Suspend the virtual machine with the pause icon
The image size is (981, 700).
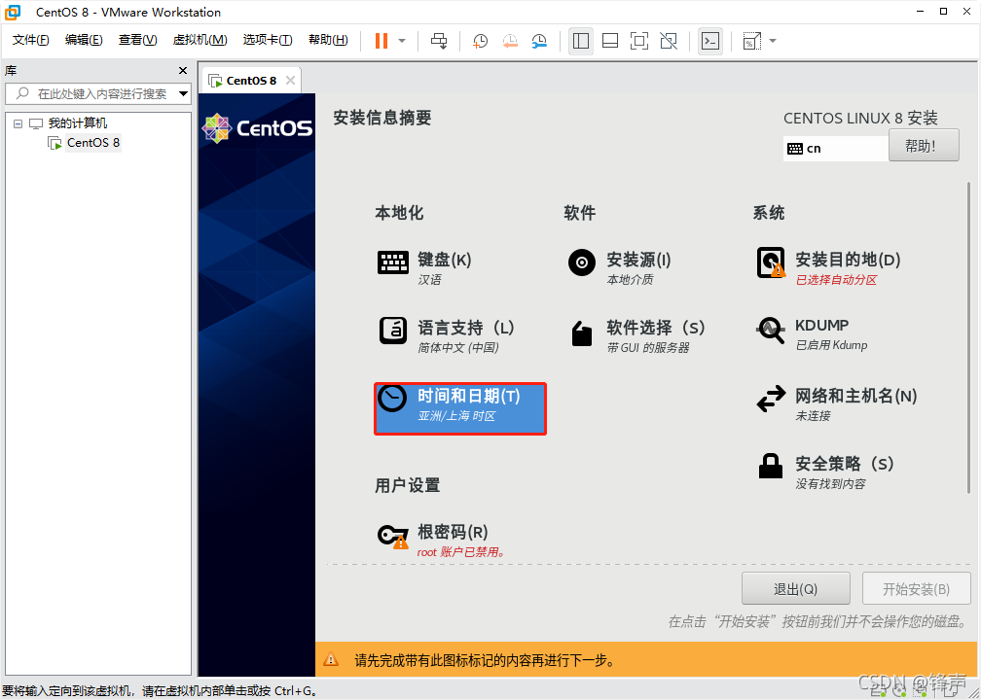(381, 41)
